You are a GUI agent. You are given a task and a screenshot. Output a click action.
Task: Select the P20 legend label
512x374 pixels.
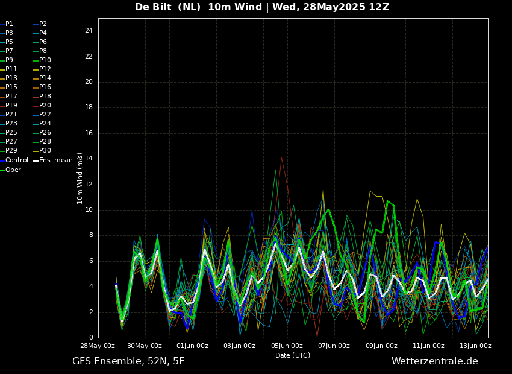[45, 106]
